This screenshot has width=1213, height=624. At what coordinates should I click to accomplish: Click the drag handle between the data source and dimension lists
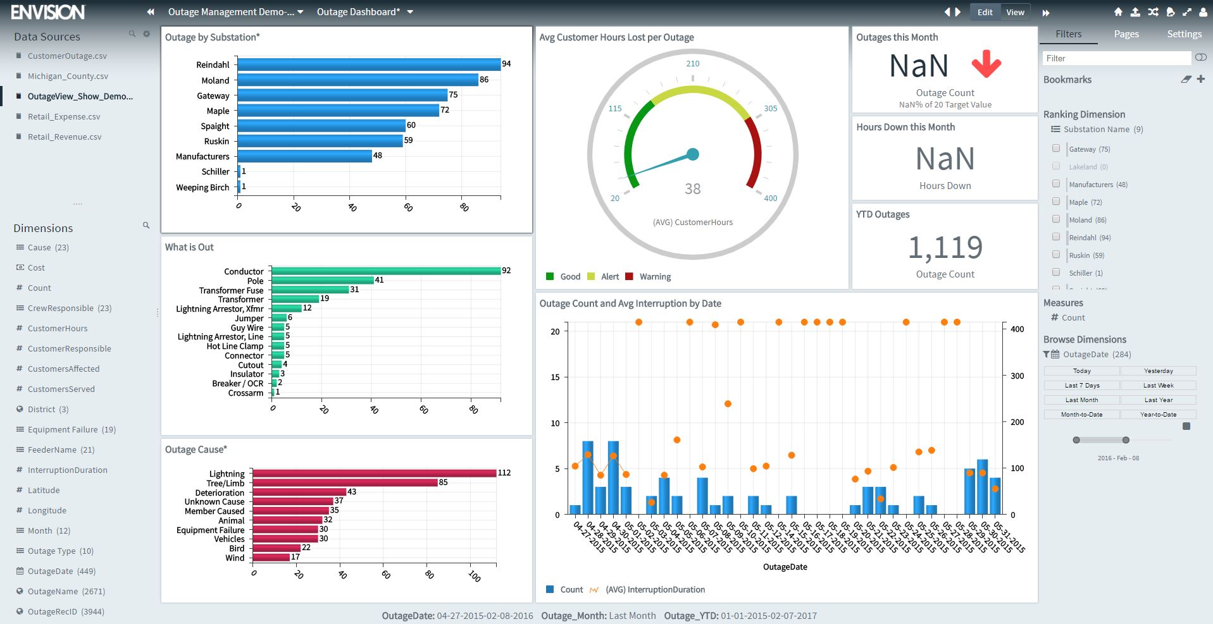[x=78, y=204]
